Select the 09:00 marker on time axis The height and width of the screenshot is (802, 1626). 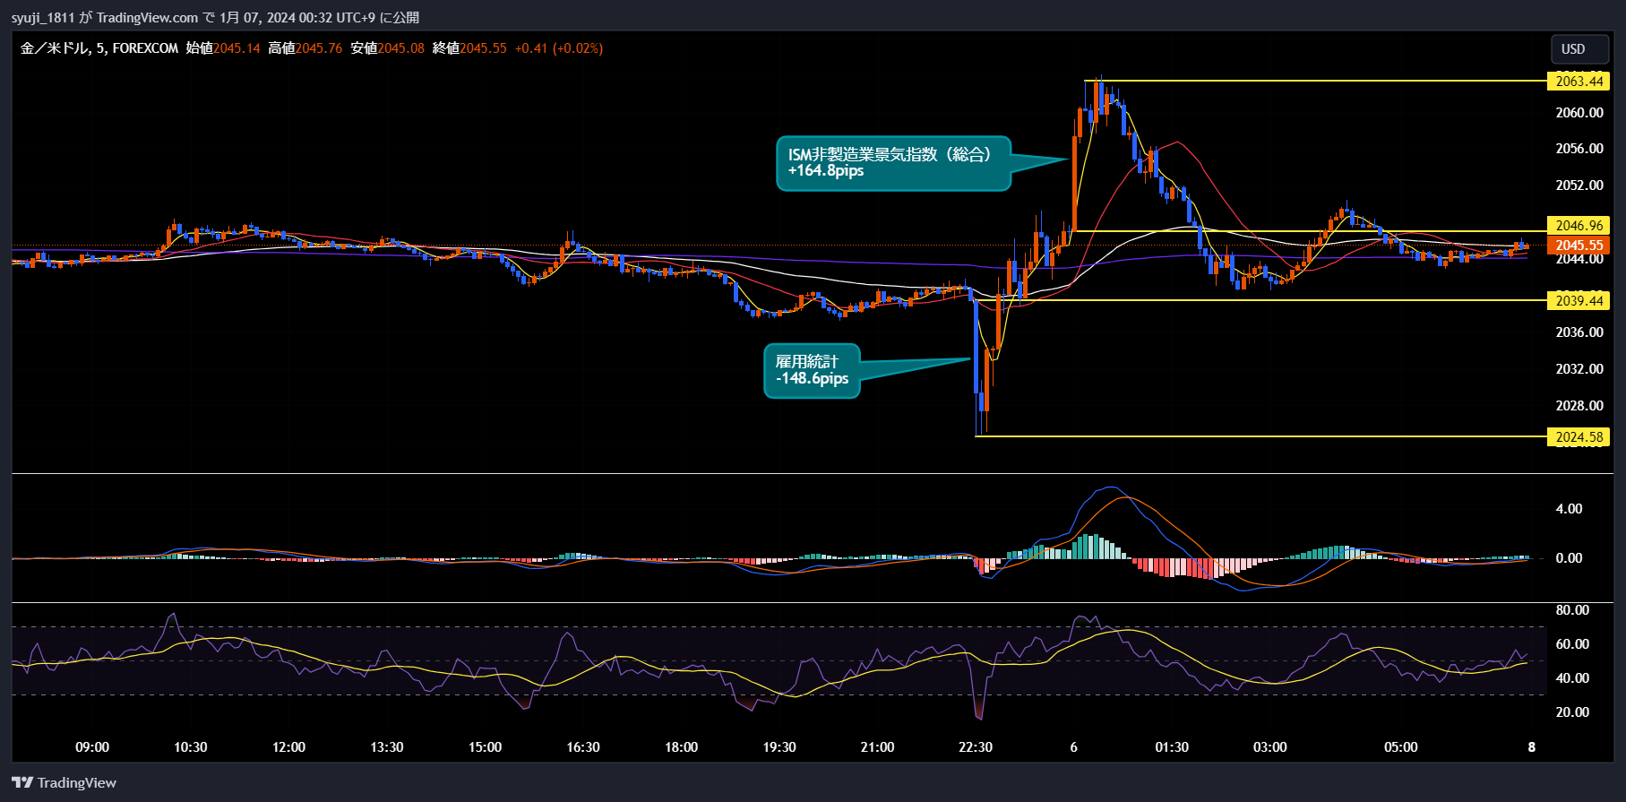(x=92, y=747)
